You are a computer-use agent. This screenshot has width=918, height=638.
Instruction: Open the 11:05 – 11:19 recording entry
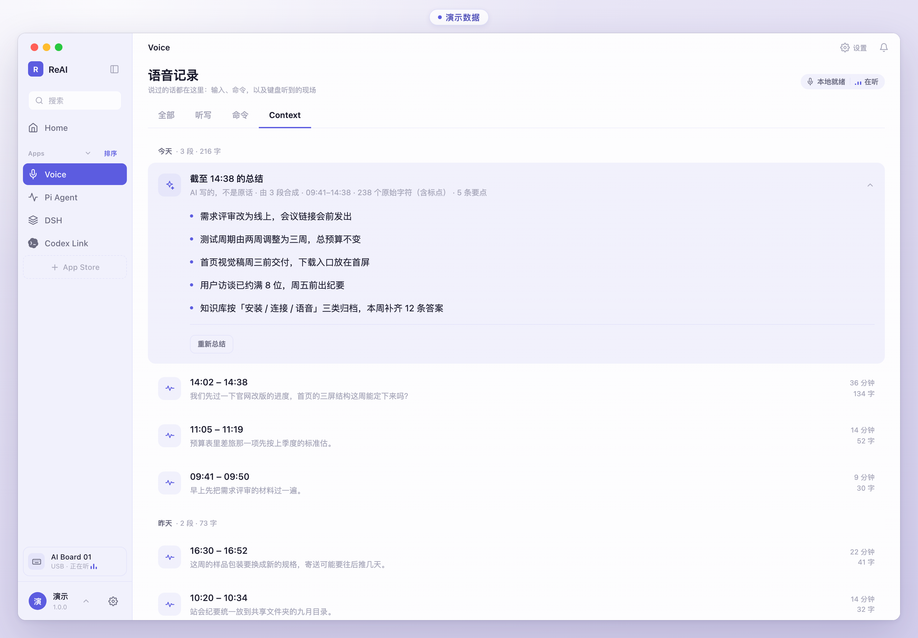(516, 436)
